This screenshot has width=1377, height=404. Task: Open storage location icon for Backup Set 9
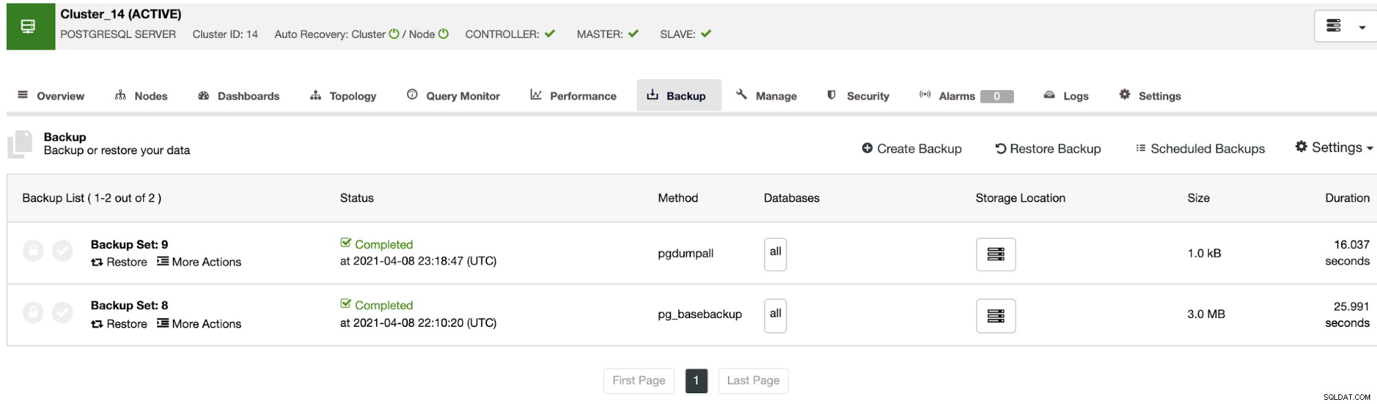point(995,254)
